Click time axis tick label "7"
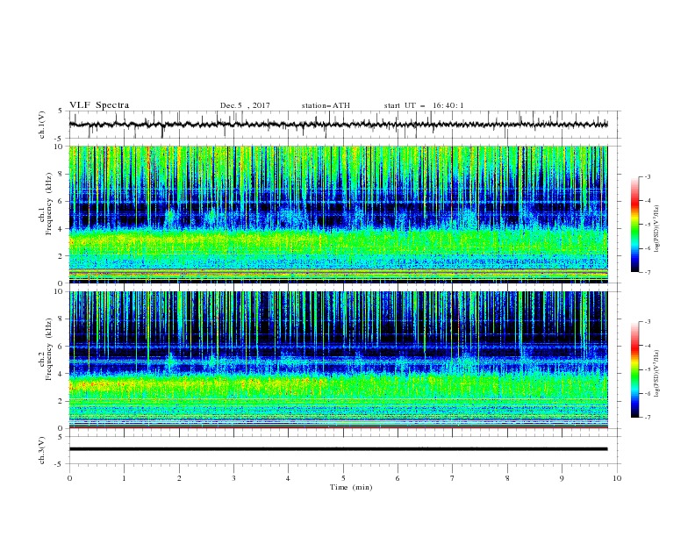 (453, 478)
